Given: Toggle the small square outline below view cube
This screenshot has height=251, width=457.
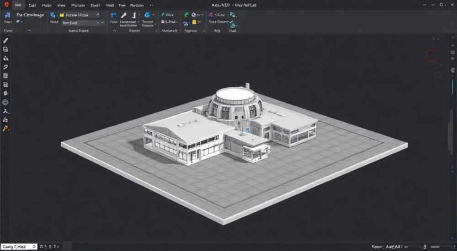Looking at the screenshot, I should coord(438,75).
